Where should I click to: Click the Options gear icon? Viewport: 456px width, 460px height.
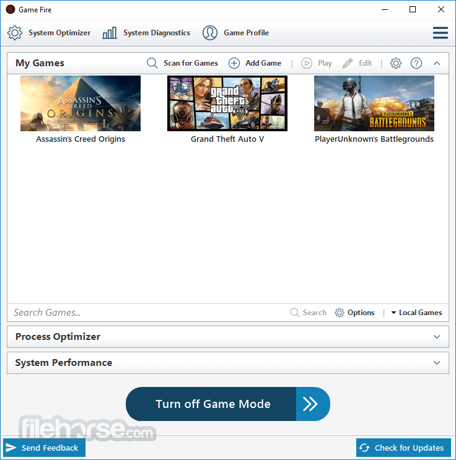click(x=339, y=313)
